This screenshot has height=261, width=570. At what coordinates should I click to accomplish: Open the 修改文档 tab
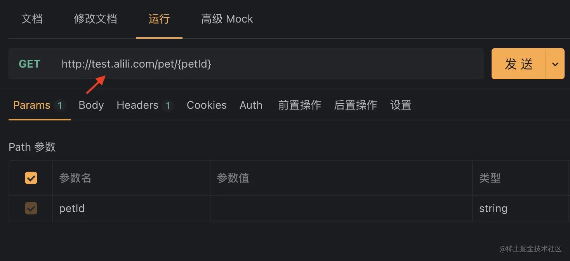(x=96, y=19)
